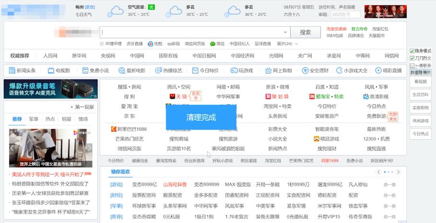
Task: Click the 天猫 logo icon
Action: pyautogui.click(x=172, y=97)
